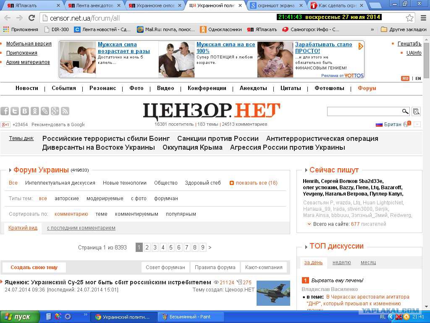Go to next pages with the > arrow
Viewport: 430px width, 323px height.
click(x=210, y=247)
